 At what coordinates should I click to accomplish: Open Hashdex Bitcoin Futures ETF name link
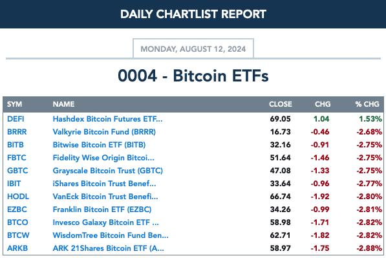(x=107, y=119)
